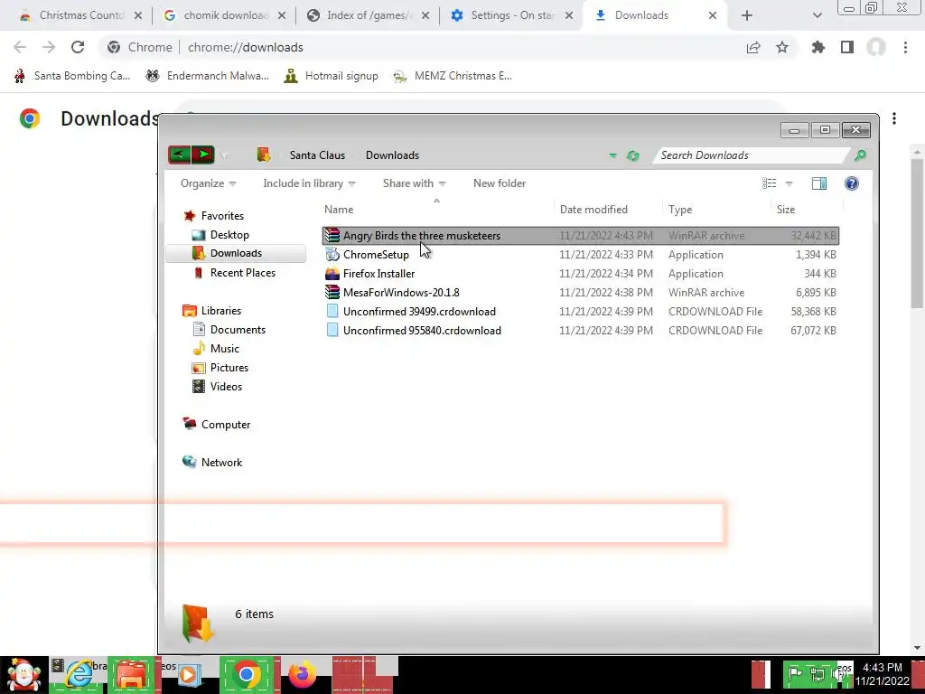Select Downloads in the navigation pane
The width and height of the screenshot is (925, 694).
[236, 253]
